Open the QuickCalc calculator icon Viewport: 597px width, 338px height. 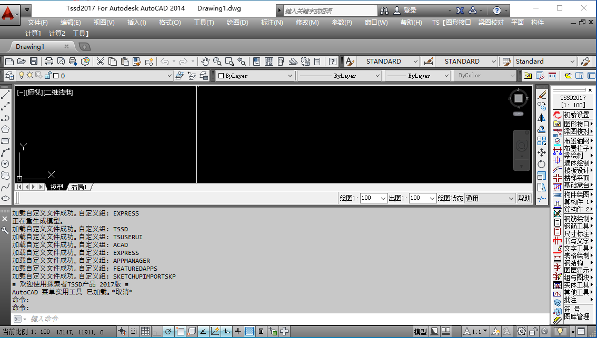tap(317, 61)
